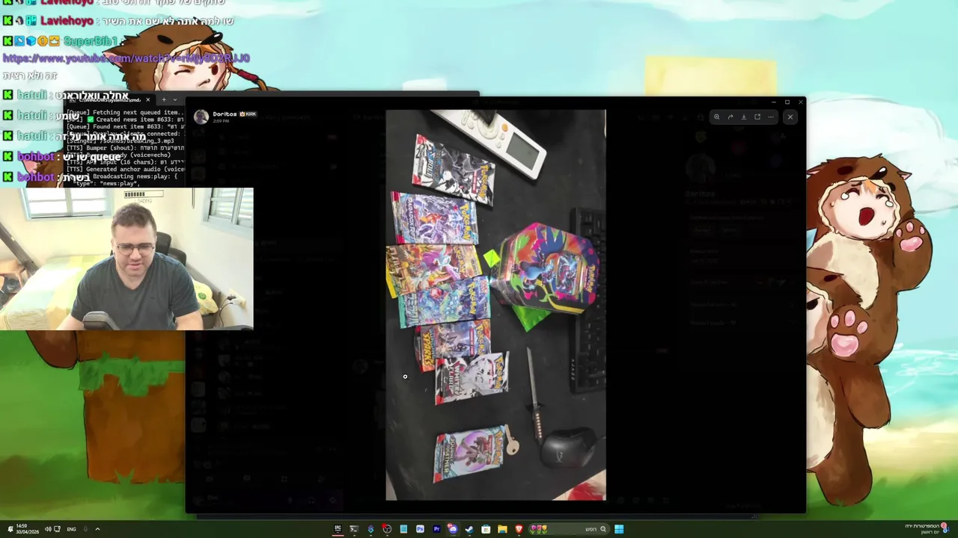
Task: Open Epic Games Launcher from taskbar
Action: point(338,529)
